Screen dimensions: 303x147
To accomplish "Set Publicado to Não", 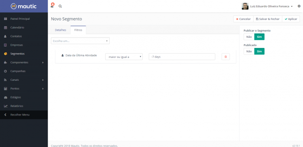I will (x=249, y=51).
